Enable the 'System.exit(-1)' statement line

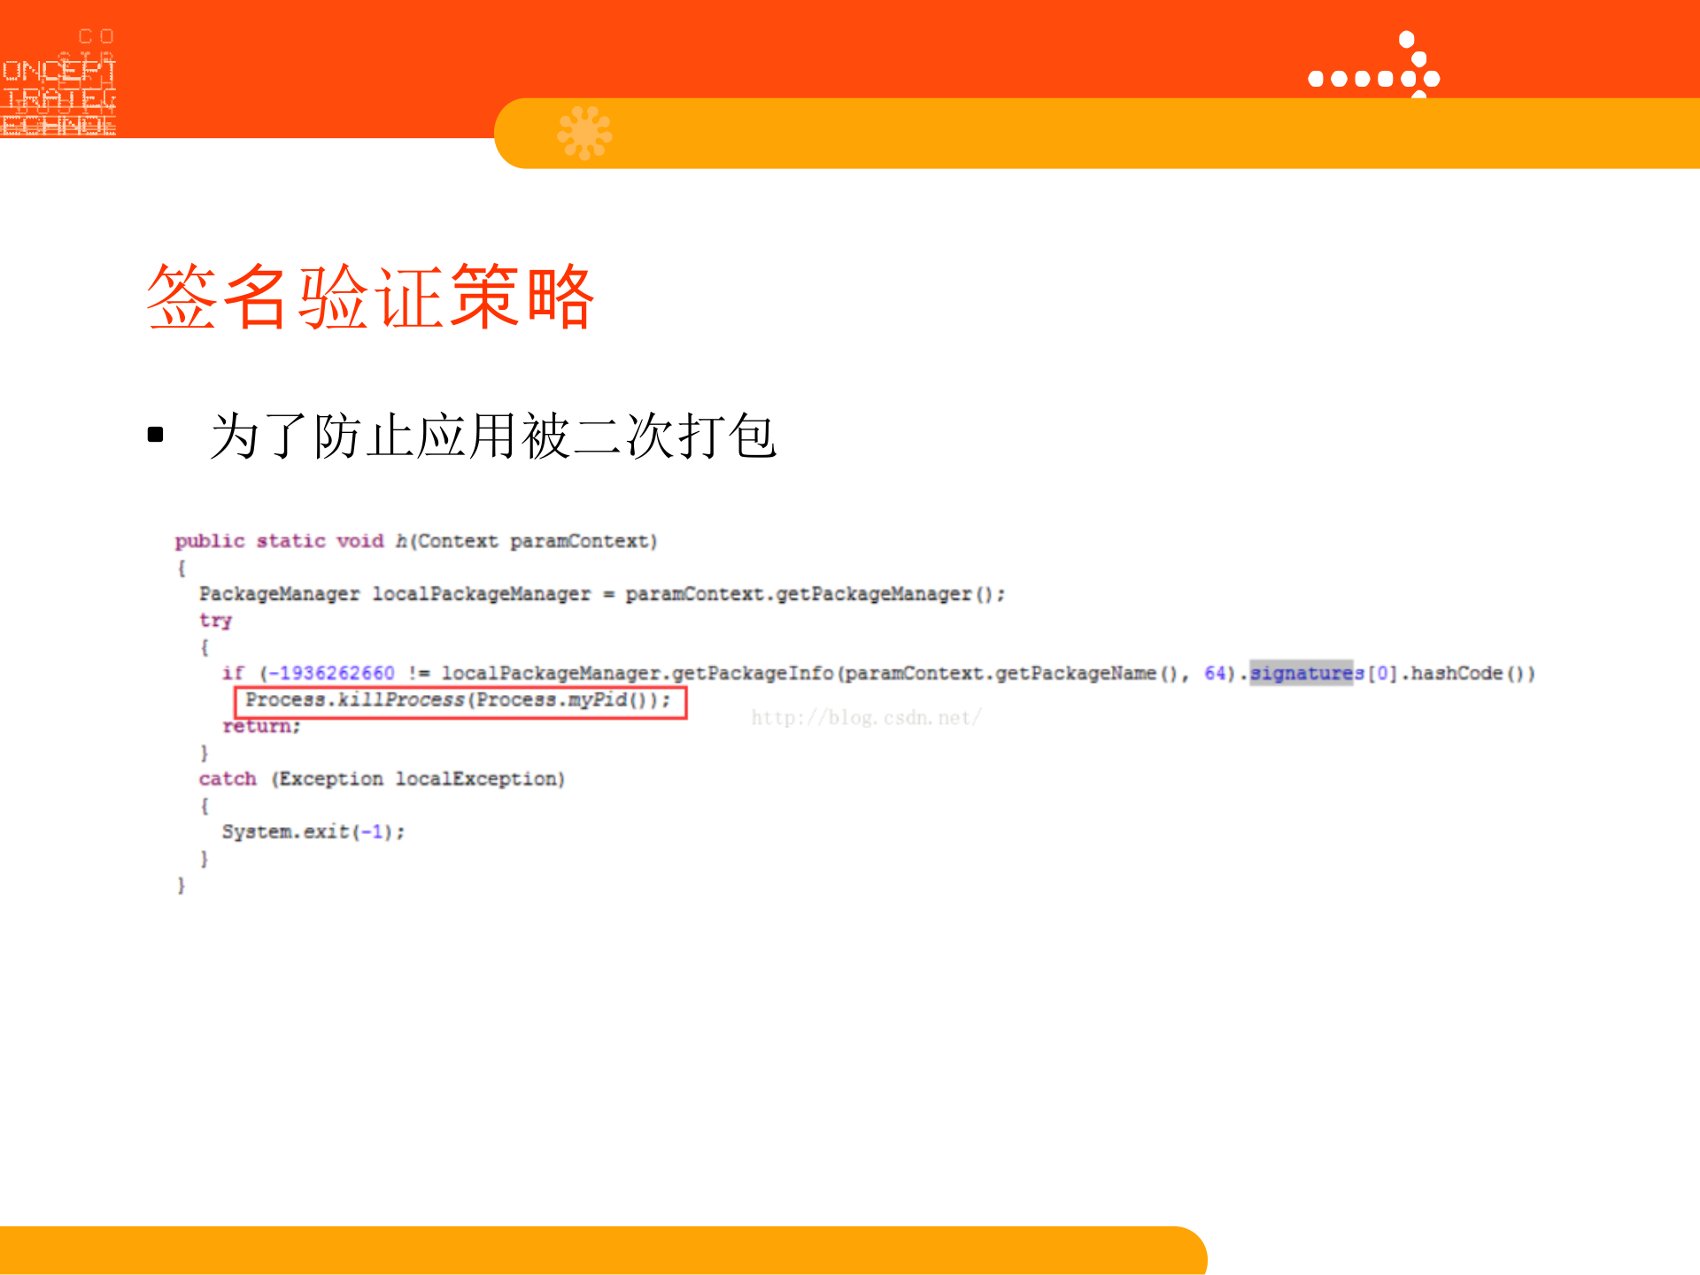point(314,831)
